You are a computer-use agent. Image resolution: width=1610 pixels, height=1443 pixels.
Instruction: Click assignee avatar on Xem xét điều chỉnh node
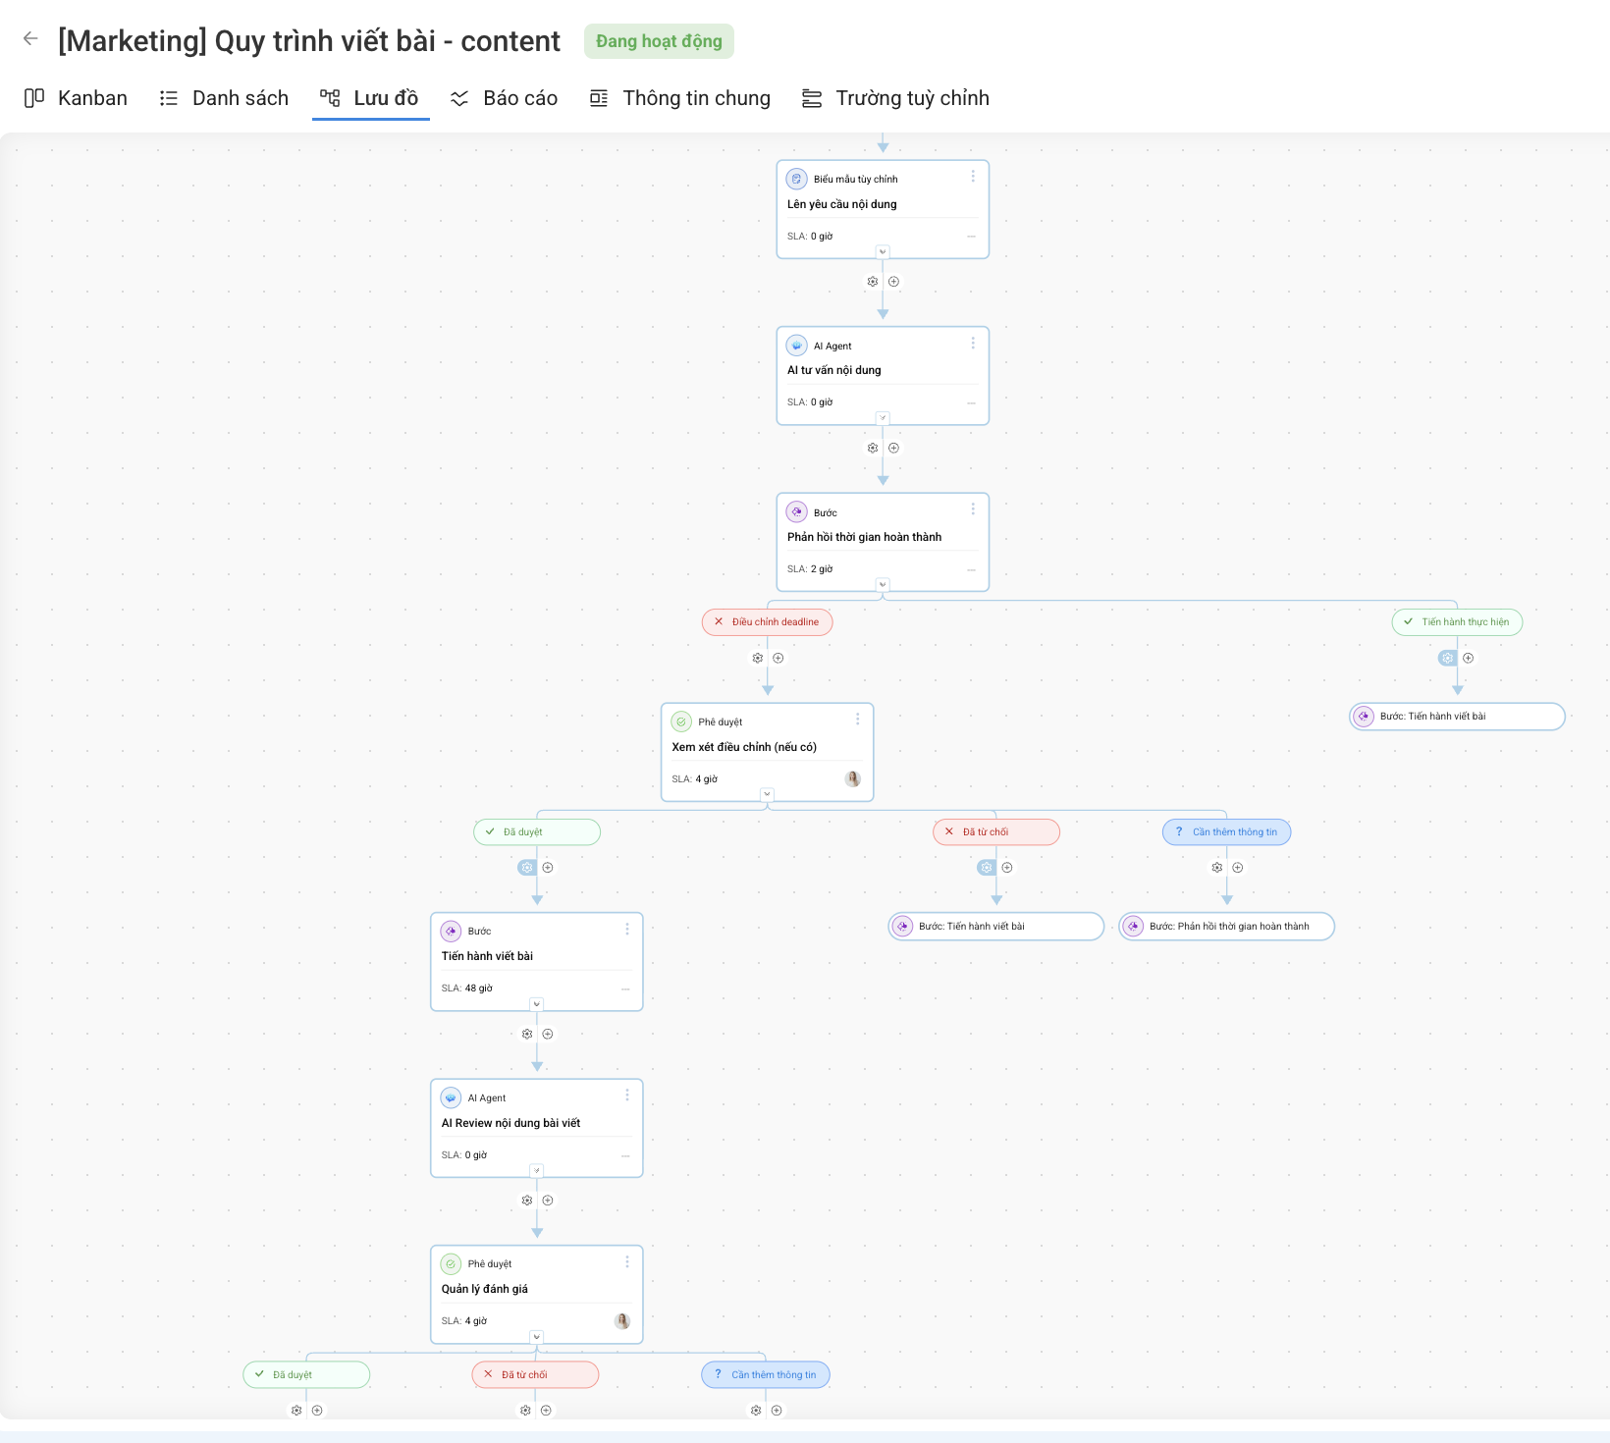click(x=853, y=779)
